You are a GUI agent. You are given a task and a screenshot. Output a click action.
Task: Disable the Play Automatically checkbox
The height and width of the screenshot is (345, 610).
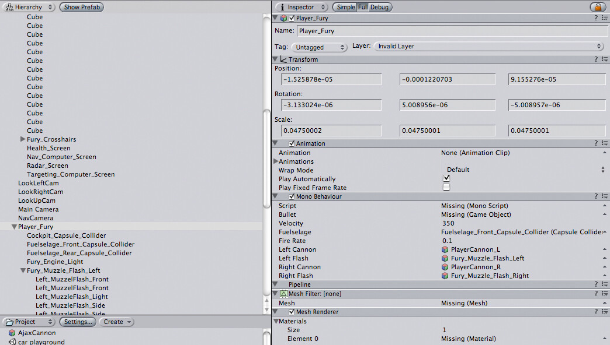click(446, 178)
